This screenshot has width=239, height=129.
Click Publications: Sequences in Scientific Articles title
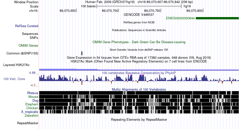point(139,30)
